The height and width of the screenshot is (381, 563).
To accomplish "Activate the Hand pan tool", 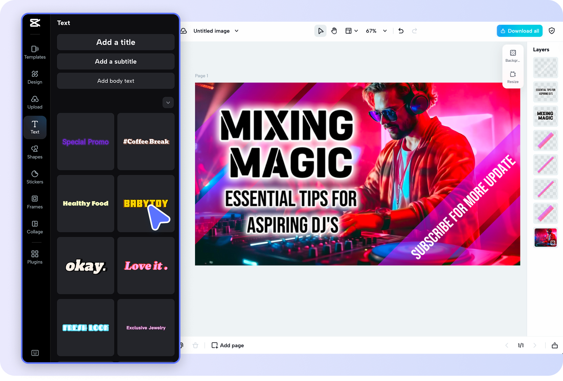I will pos(334,31).
